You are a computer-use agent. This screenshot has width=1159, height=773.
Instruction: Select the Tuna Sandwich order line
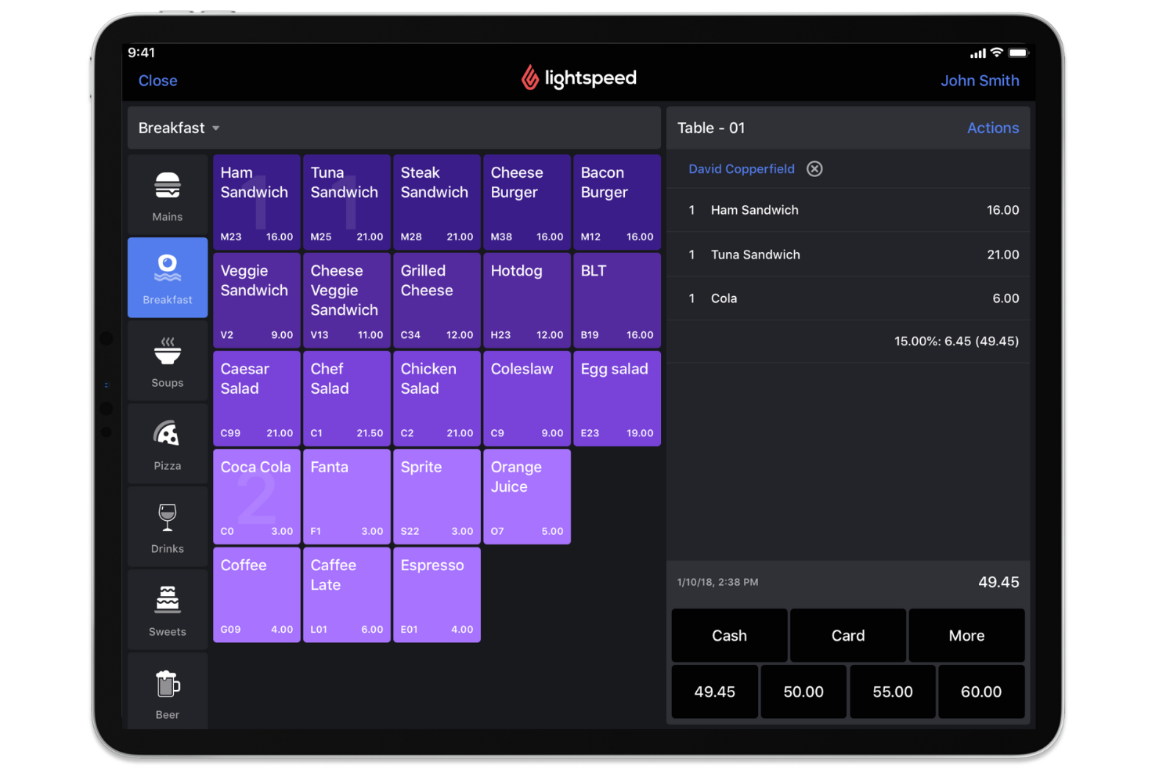pyautogui.click(x=848, y=255)
